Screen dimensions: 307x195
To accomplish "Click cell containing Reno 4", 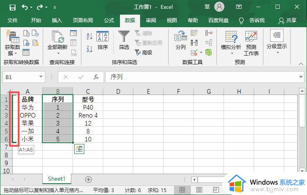I will point(88,115).
